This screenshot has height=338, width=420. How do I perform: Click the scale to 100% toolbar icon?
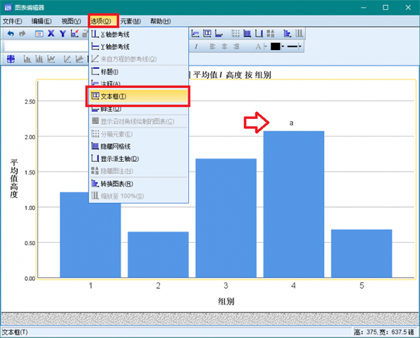tap(299, 34)
